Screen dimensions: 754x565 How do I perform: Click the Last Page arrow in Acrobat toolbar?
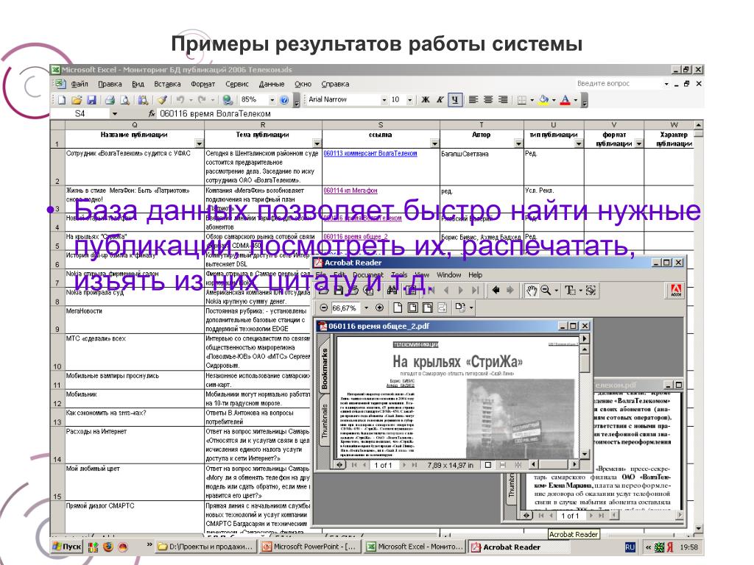475,290
